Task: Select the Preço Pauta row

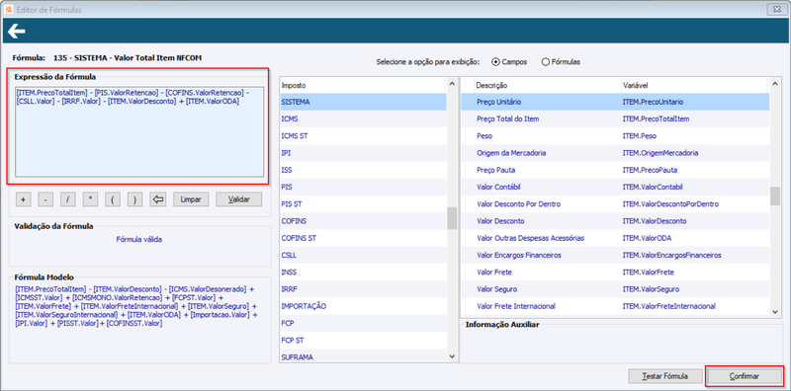Action: click(x=615, y=170)
